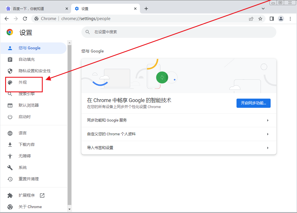The width and height of the screenshot is (297, 213).
Task: Open 关于 Chrome page
Action: [x=34, y=207]
